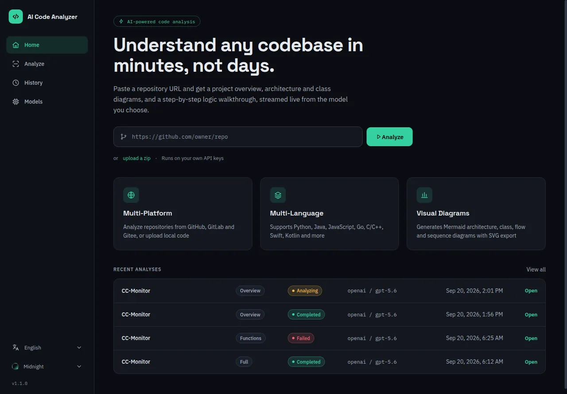Open the Midnight theme dropdown
The width and height of the screenshot is (567, 394).
pyautogui.click(x=47, y=367)
